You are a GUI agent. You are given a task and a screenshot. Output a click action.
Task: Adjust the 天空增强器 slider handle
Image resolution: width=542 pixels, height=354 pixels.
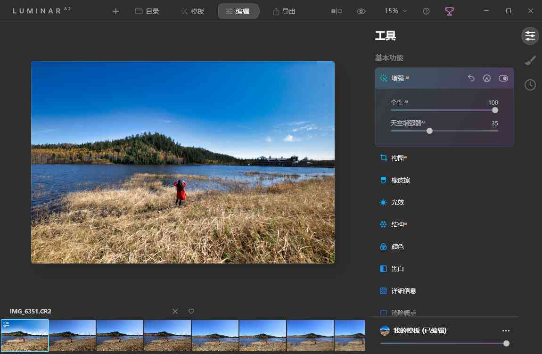point(429,131)
